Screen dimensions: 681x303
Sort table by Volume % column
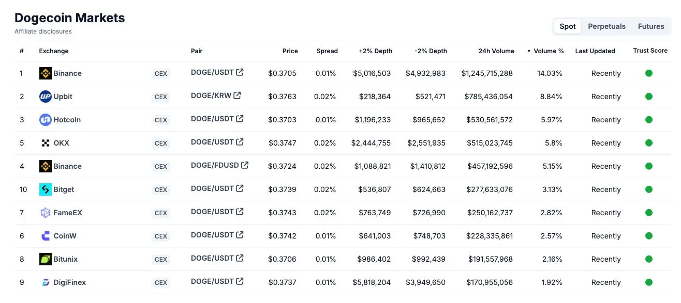(549, 51)
